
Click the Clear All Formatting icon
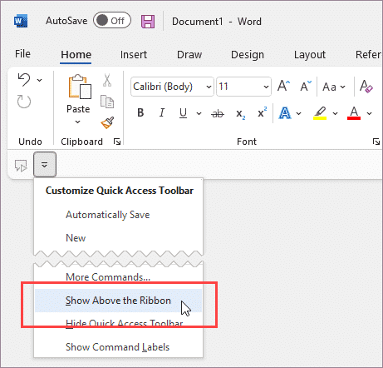(x=366, y=87)
